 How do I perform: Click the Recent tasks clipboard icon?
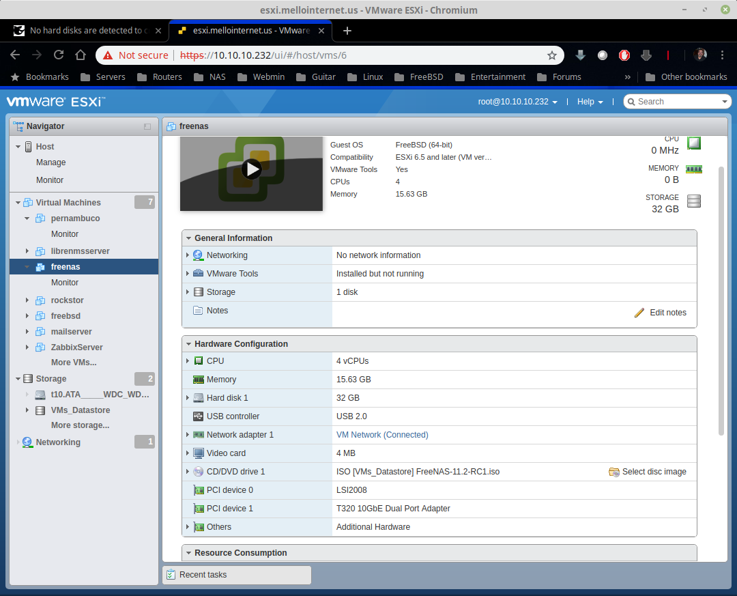pos(171,575)
